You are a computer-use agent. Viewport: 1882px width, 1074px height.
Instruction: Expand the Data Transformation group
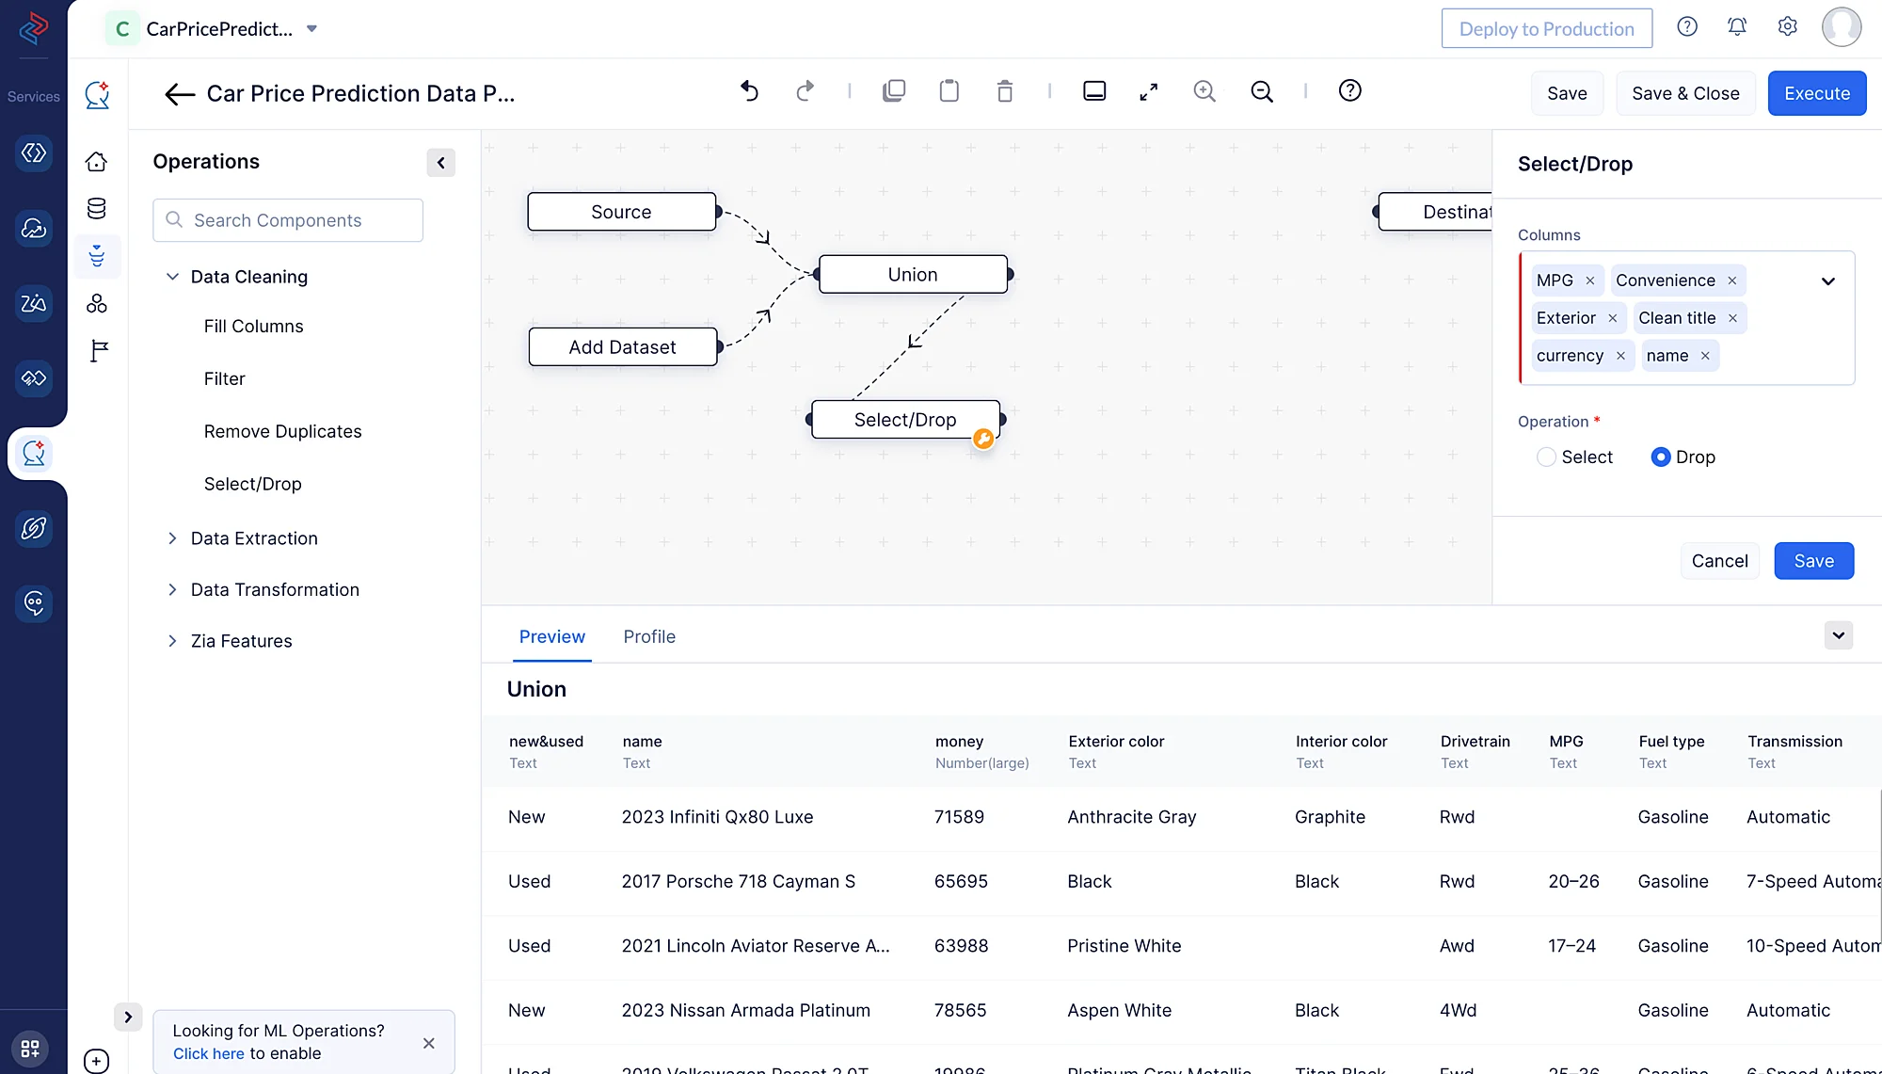point(172,589)
